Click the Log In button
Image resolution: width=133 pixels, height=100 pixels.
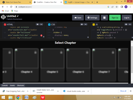click(x=127, y=18)
